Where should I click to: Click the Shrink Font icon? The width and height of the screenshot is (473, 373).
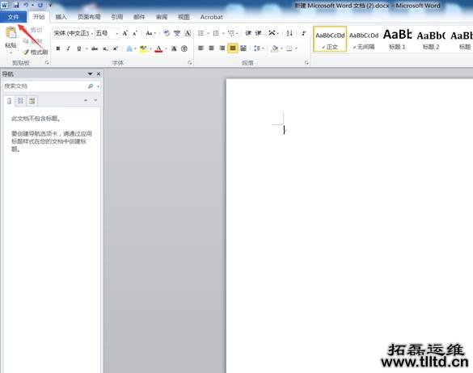(x=135, y=33)
